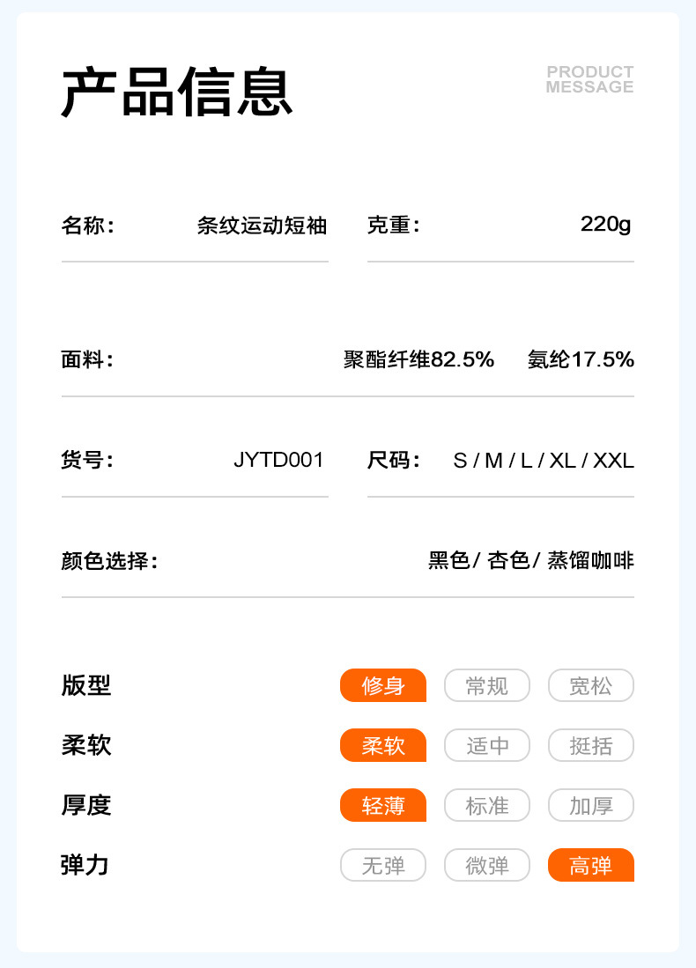Click the size list S / M / L / XL / XXL
The width and height of the screenshot is (696, 968).
[x=544, y=460]
